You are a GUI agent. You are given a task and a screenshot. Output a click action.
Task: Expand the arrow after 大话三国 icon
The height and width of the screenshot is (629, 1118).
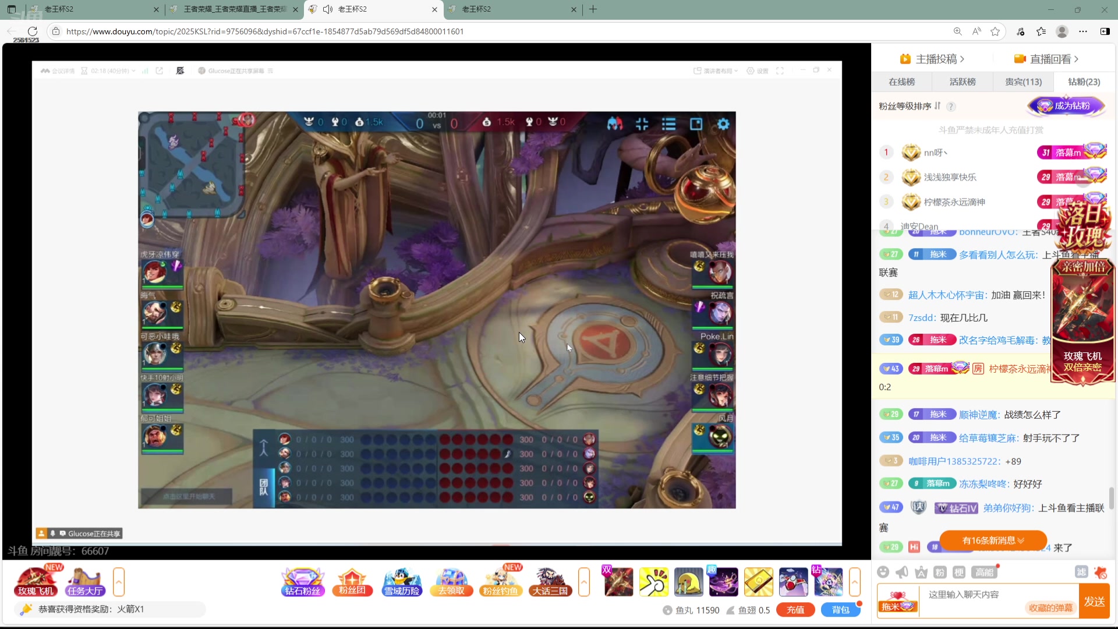584,582
